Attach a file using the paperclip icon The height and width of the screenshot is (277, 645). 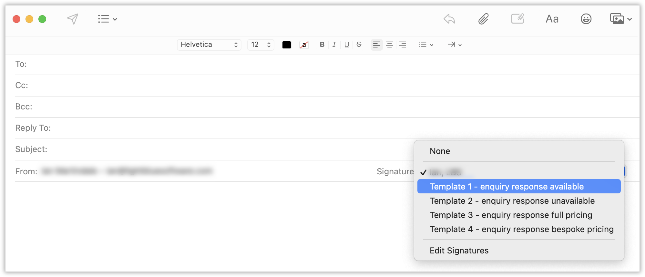483,19
